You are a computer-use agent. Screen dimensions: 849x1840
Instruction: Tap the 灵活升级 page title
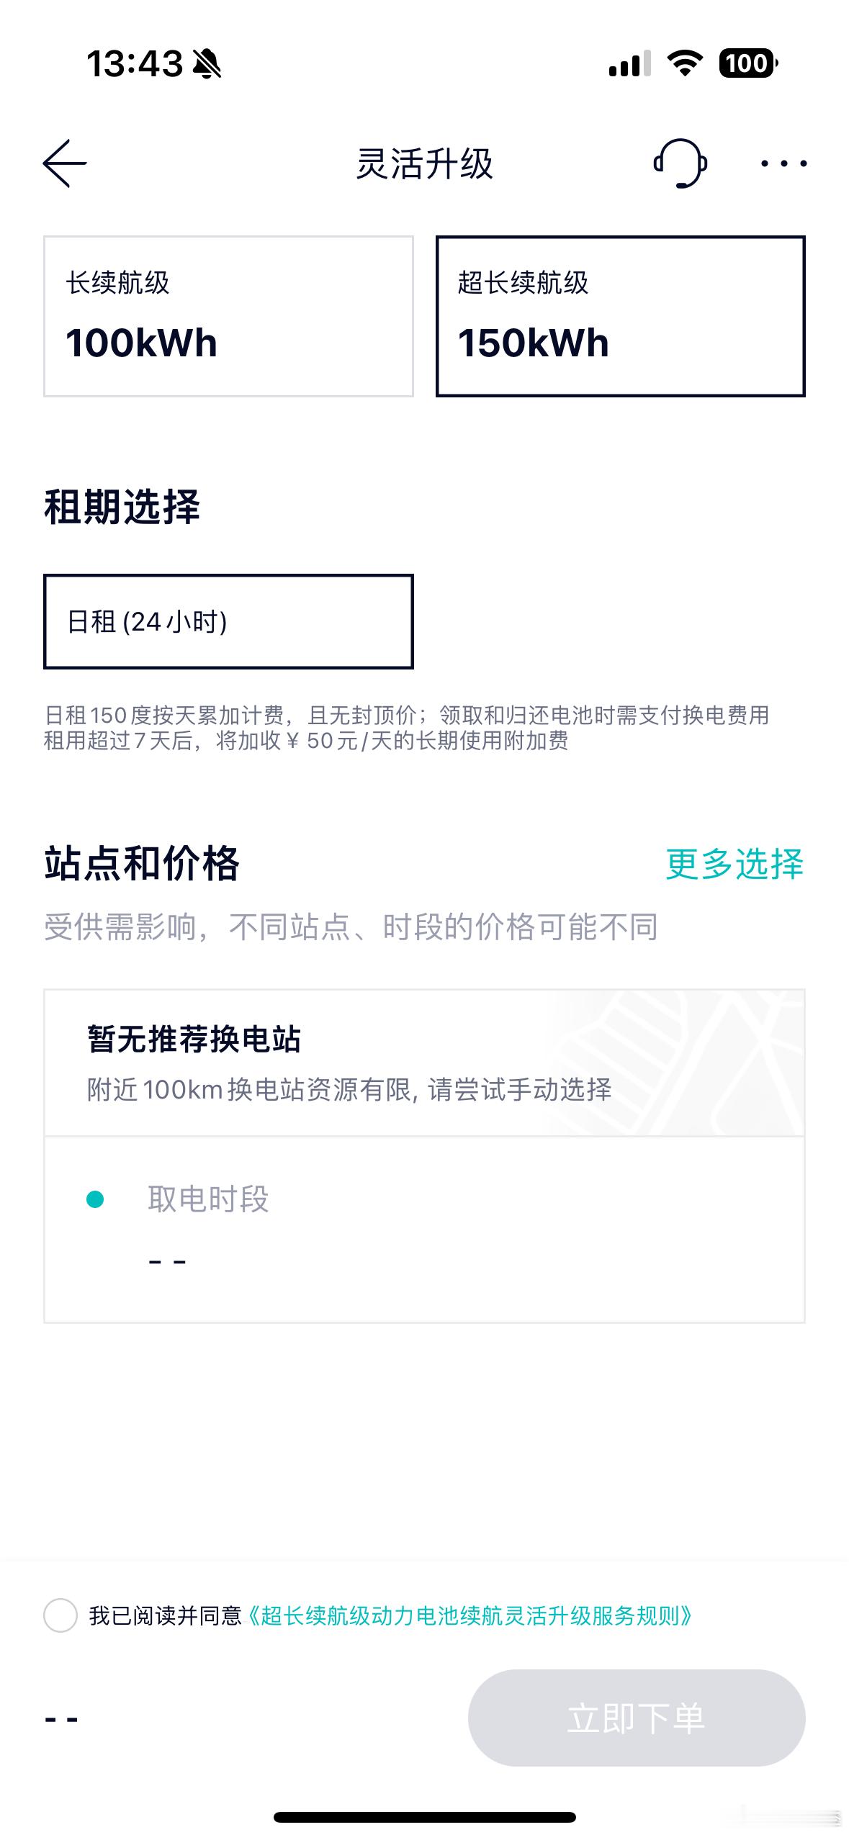pyautogui.click(x=425, y=164)
